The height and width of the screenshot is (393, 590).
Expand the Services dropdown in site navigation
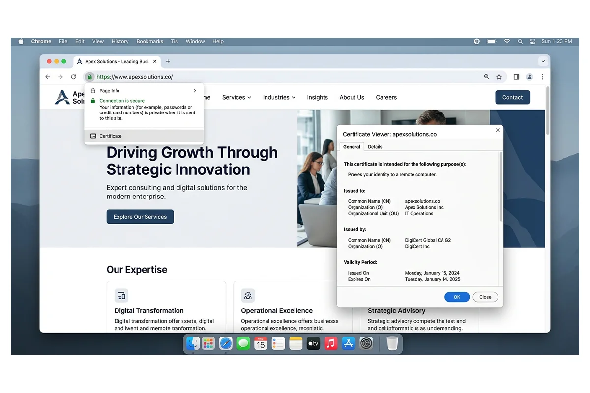236,97
